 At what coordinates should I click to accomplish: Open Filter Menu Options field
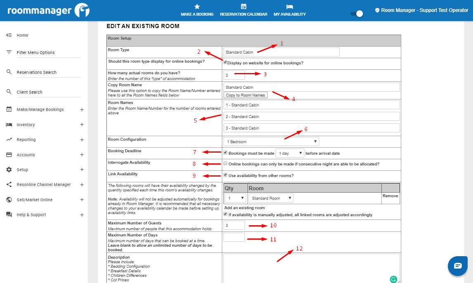(49, 52)
